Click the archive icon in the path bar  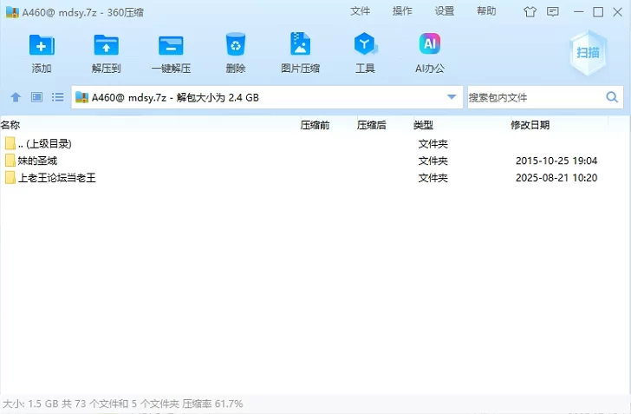(81, 97)
